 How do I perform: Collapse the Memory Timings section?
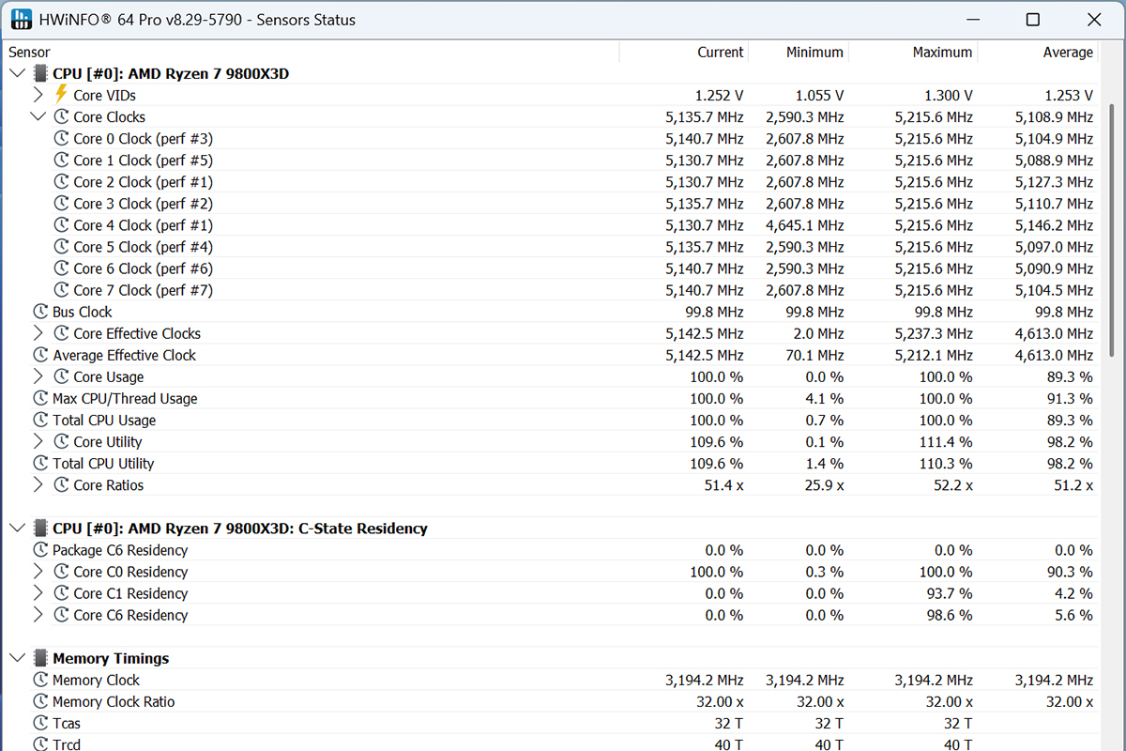click(x=17, y=658)
